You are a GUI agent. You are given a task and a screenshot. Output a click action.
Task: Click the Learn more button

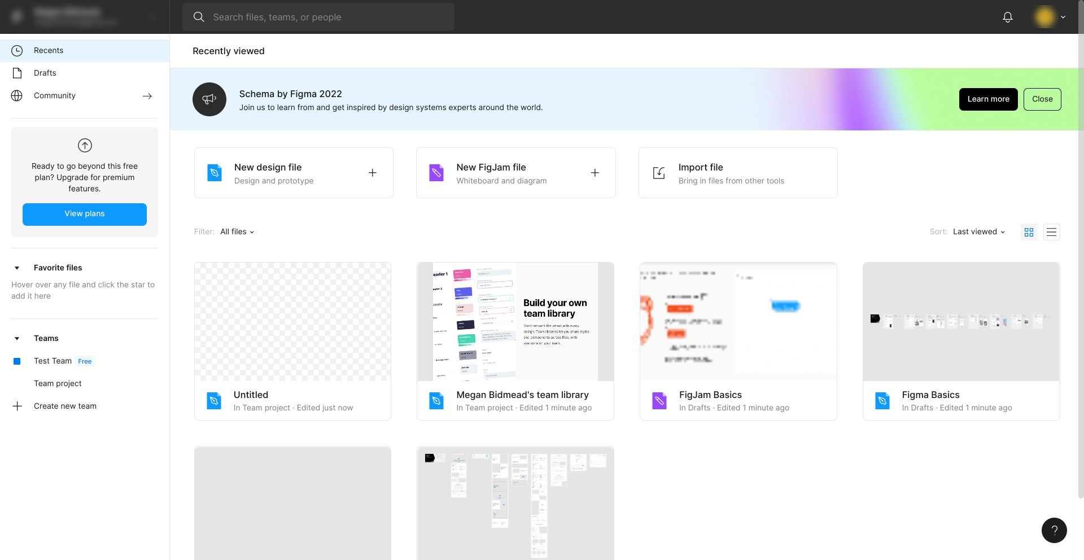(988, 99)
